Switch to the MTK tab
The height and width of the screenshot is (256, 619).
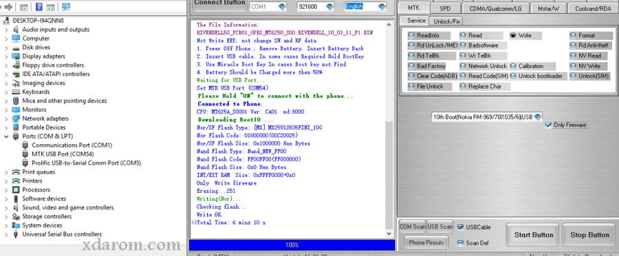point(414,8)
